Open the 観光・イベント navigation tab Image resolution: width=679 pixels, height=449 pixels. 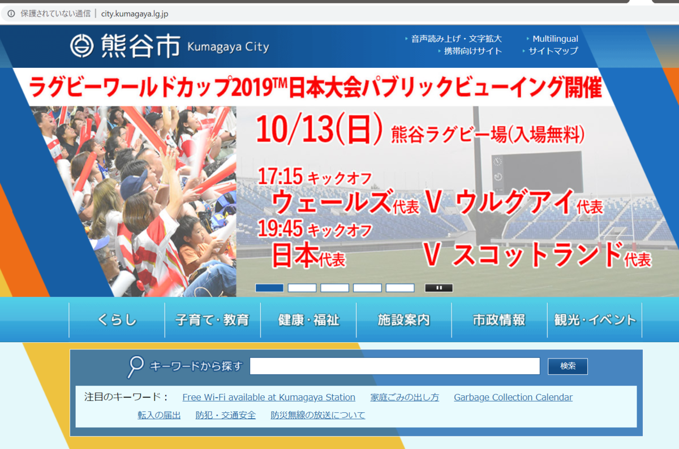click(x=595, y=320)
